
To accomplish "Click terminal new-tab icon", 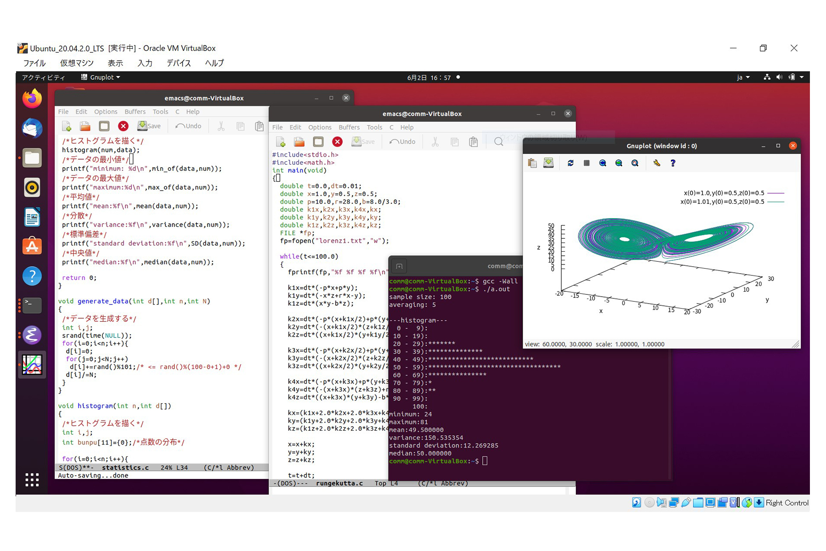I will [399, 266].
